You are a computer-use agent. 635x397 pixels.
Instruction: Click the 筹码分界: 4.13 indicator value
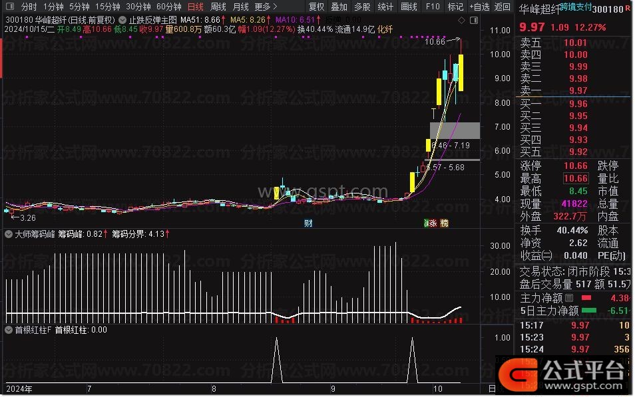(140, 234)
